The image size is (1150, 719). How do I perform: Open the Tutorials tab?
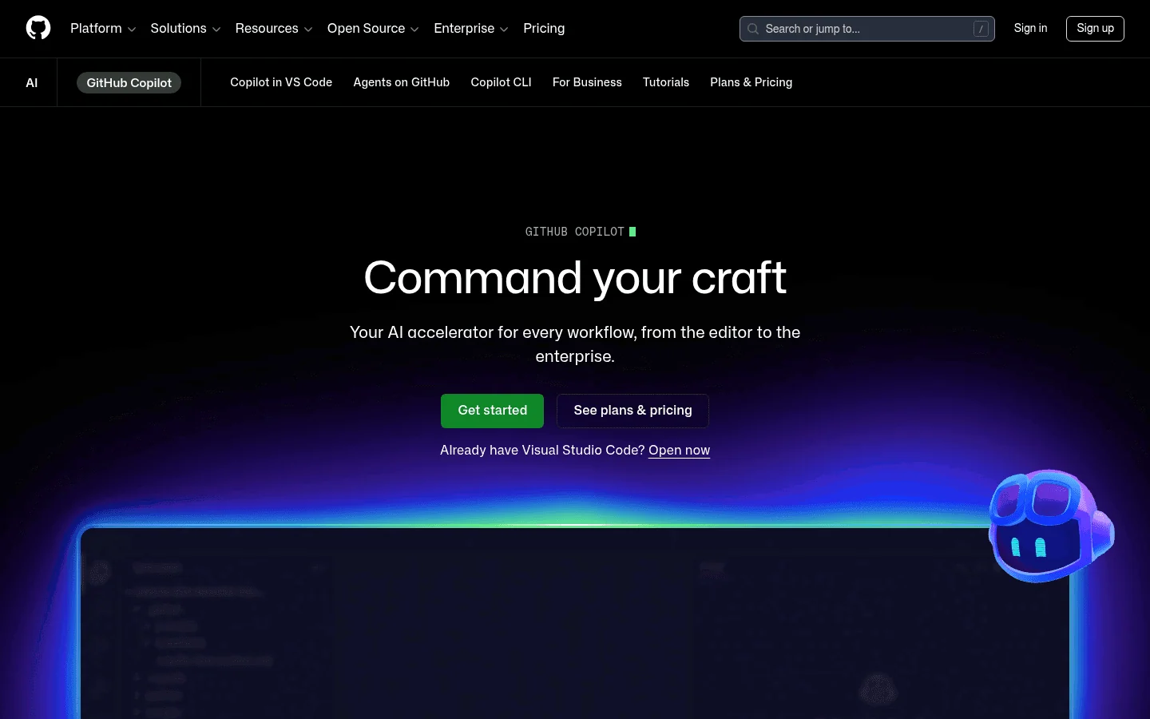point(666,82)
